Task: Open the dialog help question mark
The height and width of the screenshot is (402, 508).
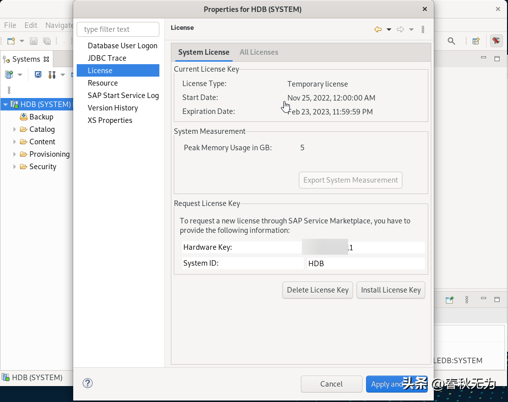Action: [88, 383]
